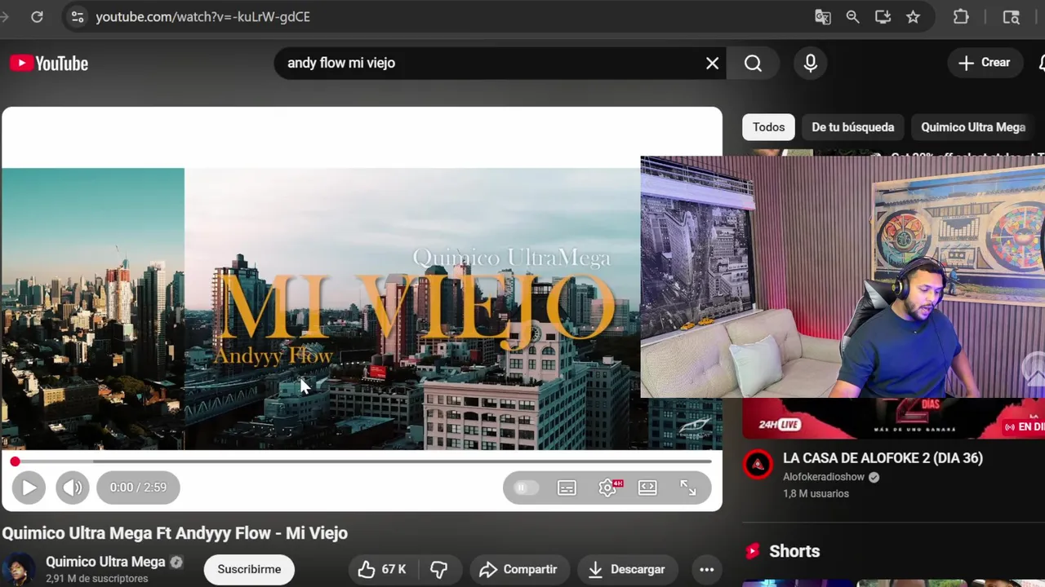
Task: Select the 'Todos' filter chip
Action: 768,127
